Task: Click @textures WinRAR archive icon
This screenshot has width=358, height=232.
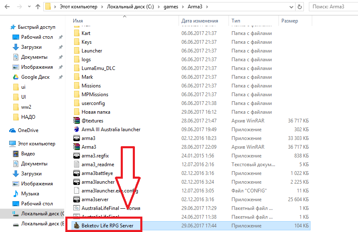Action: tap(77, 120)
